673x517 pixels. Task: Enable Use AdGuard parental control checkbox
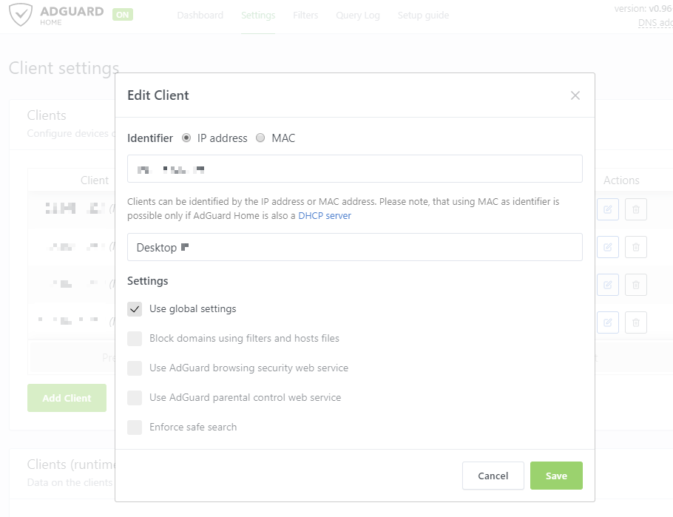[x=135, y=397]
